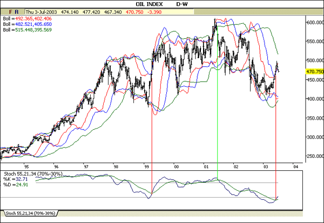Click the Stoch 55,21,34 indicator panel label

tap(33, 174)
